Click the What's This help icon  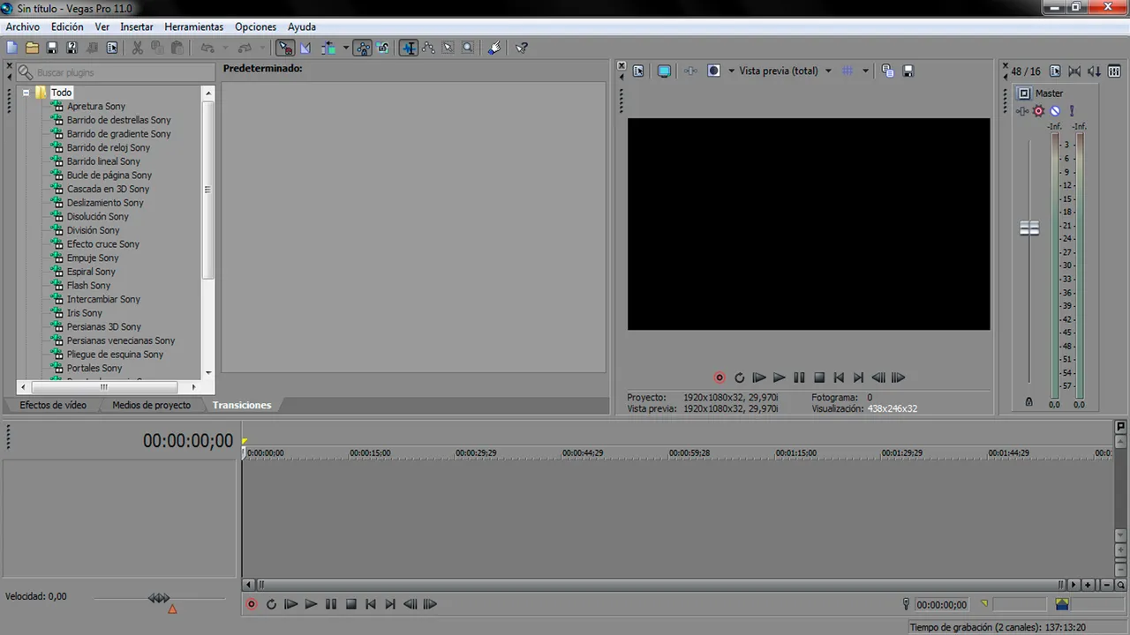click(x=521, y=48)
